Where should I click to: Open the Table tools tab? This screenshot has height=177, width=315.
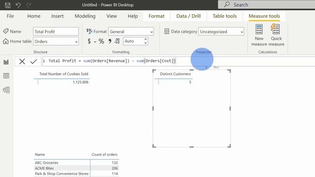224,16
